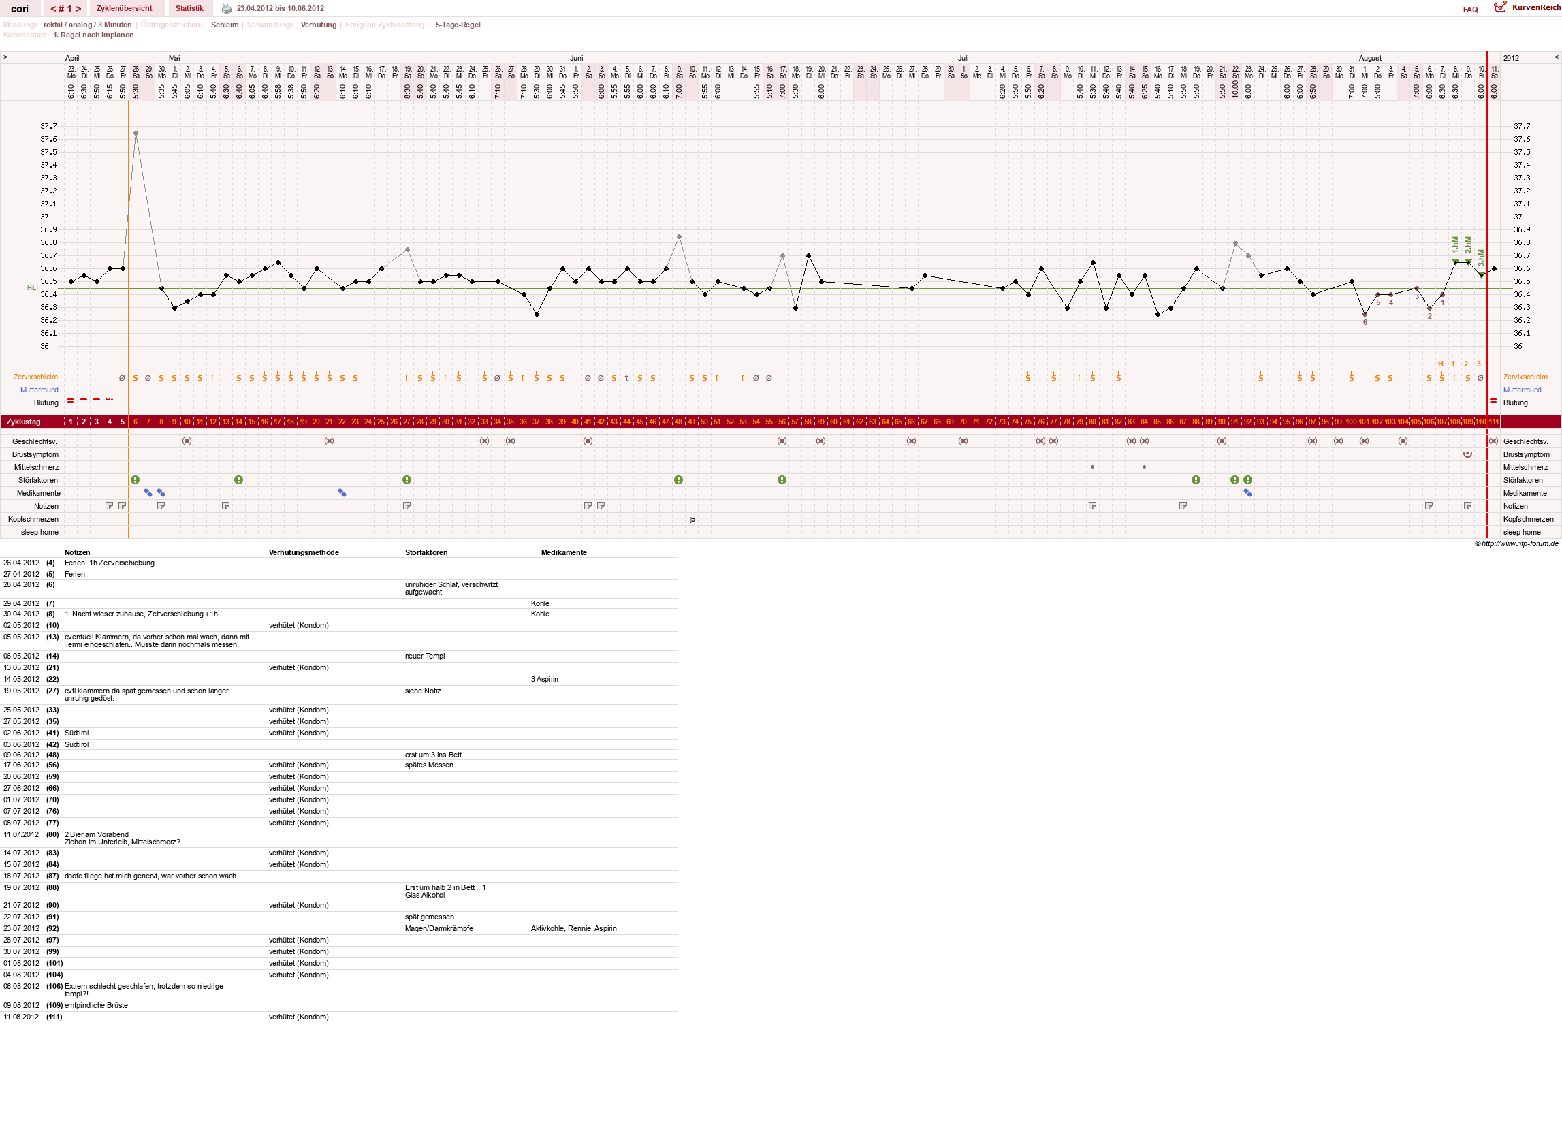
Task: Open the FAQ link
Action: click(1470, 10)
